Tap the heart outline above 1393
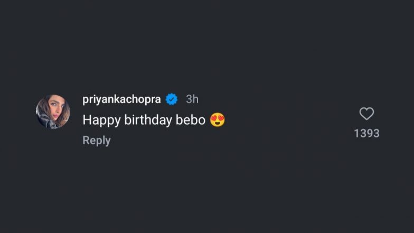Viewport: 414px width, 233px height. (366, 114)
